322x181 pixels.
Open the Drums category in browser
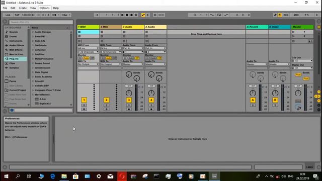point(13,37)
